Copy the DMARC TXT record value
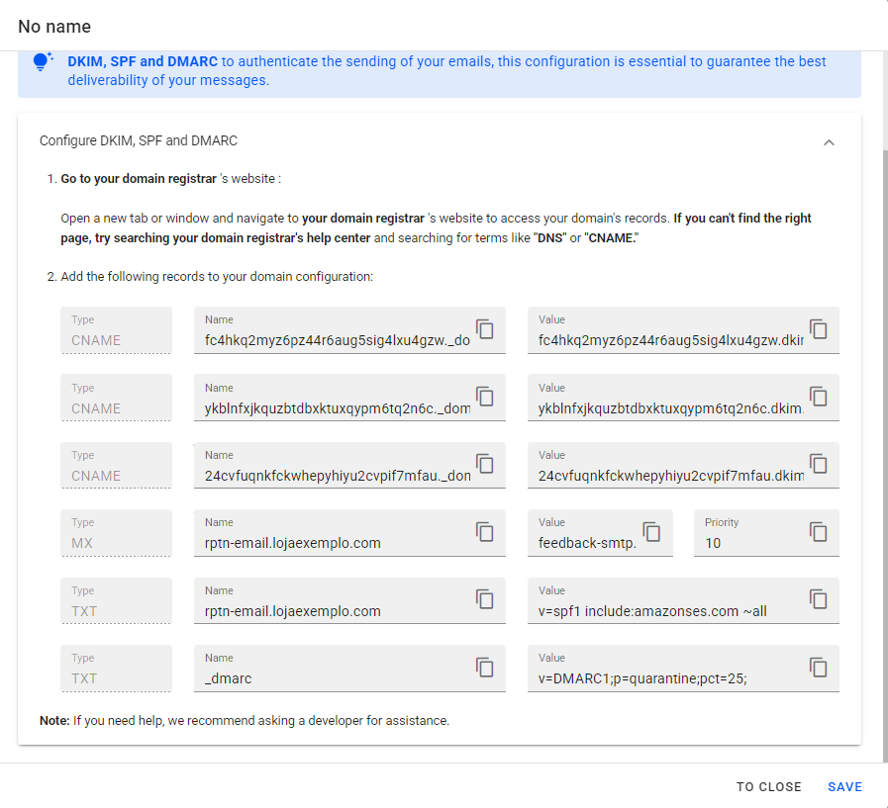Viewport: 888px width, 808px height. click(819, 667)
